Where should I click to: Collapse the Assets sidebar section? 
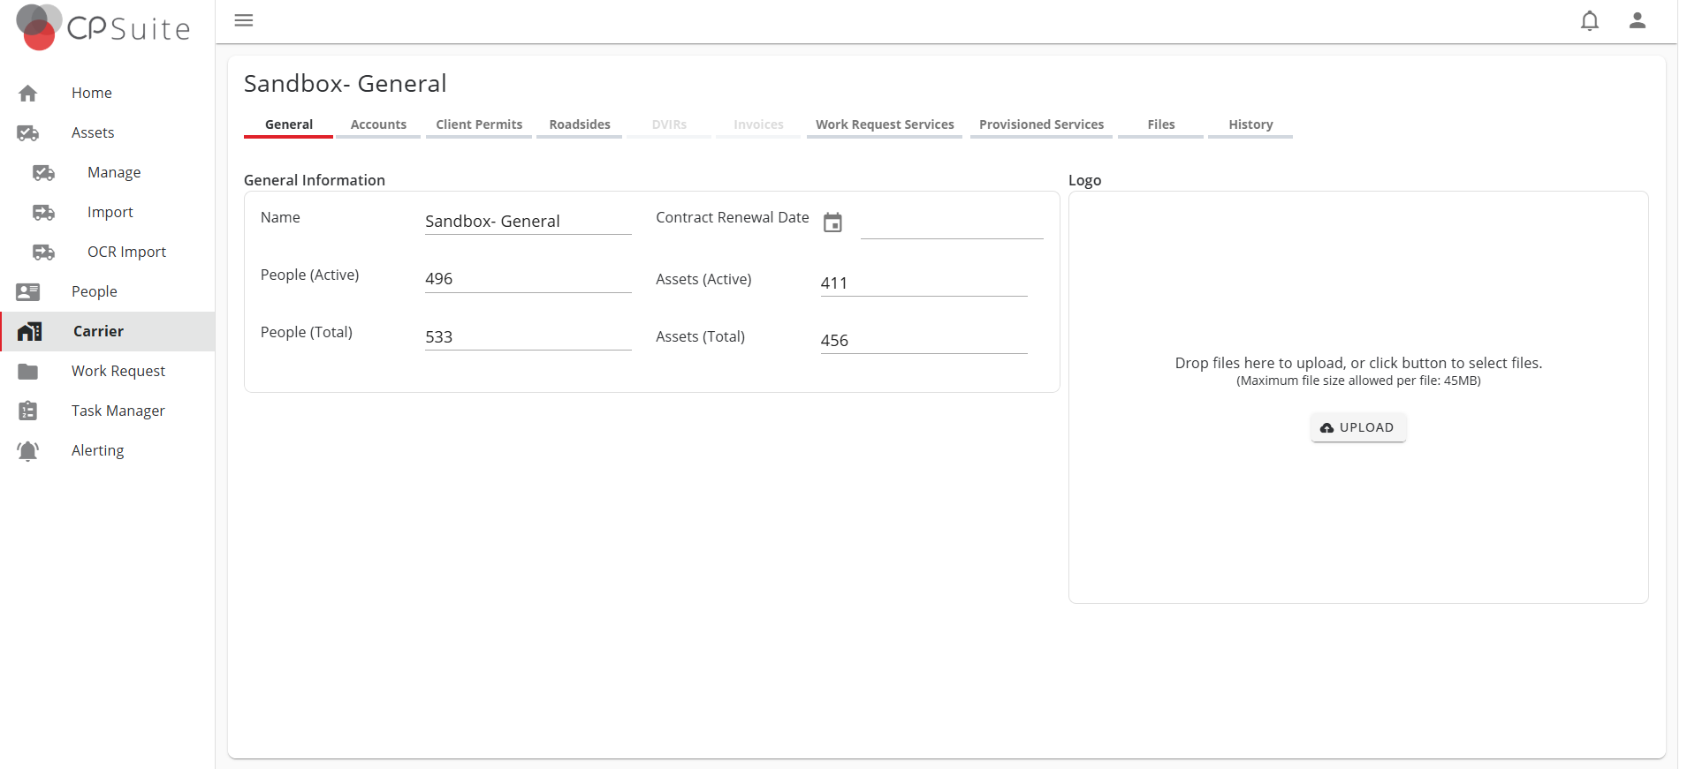point(93,132)
